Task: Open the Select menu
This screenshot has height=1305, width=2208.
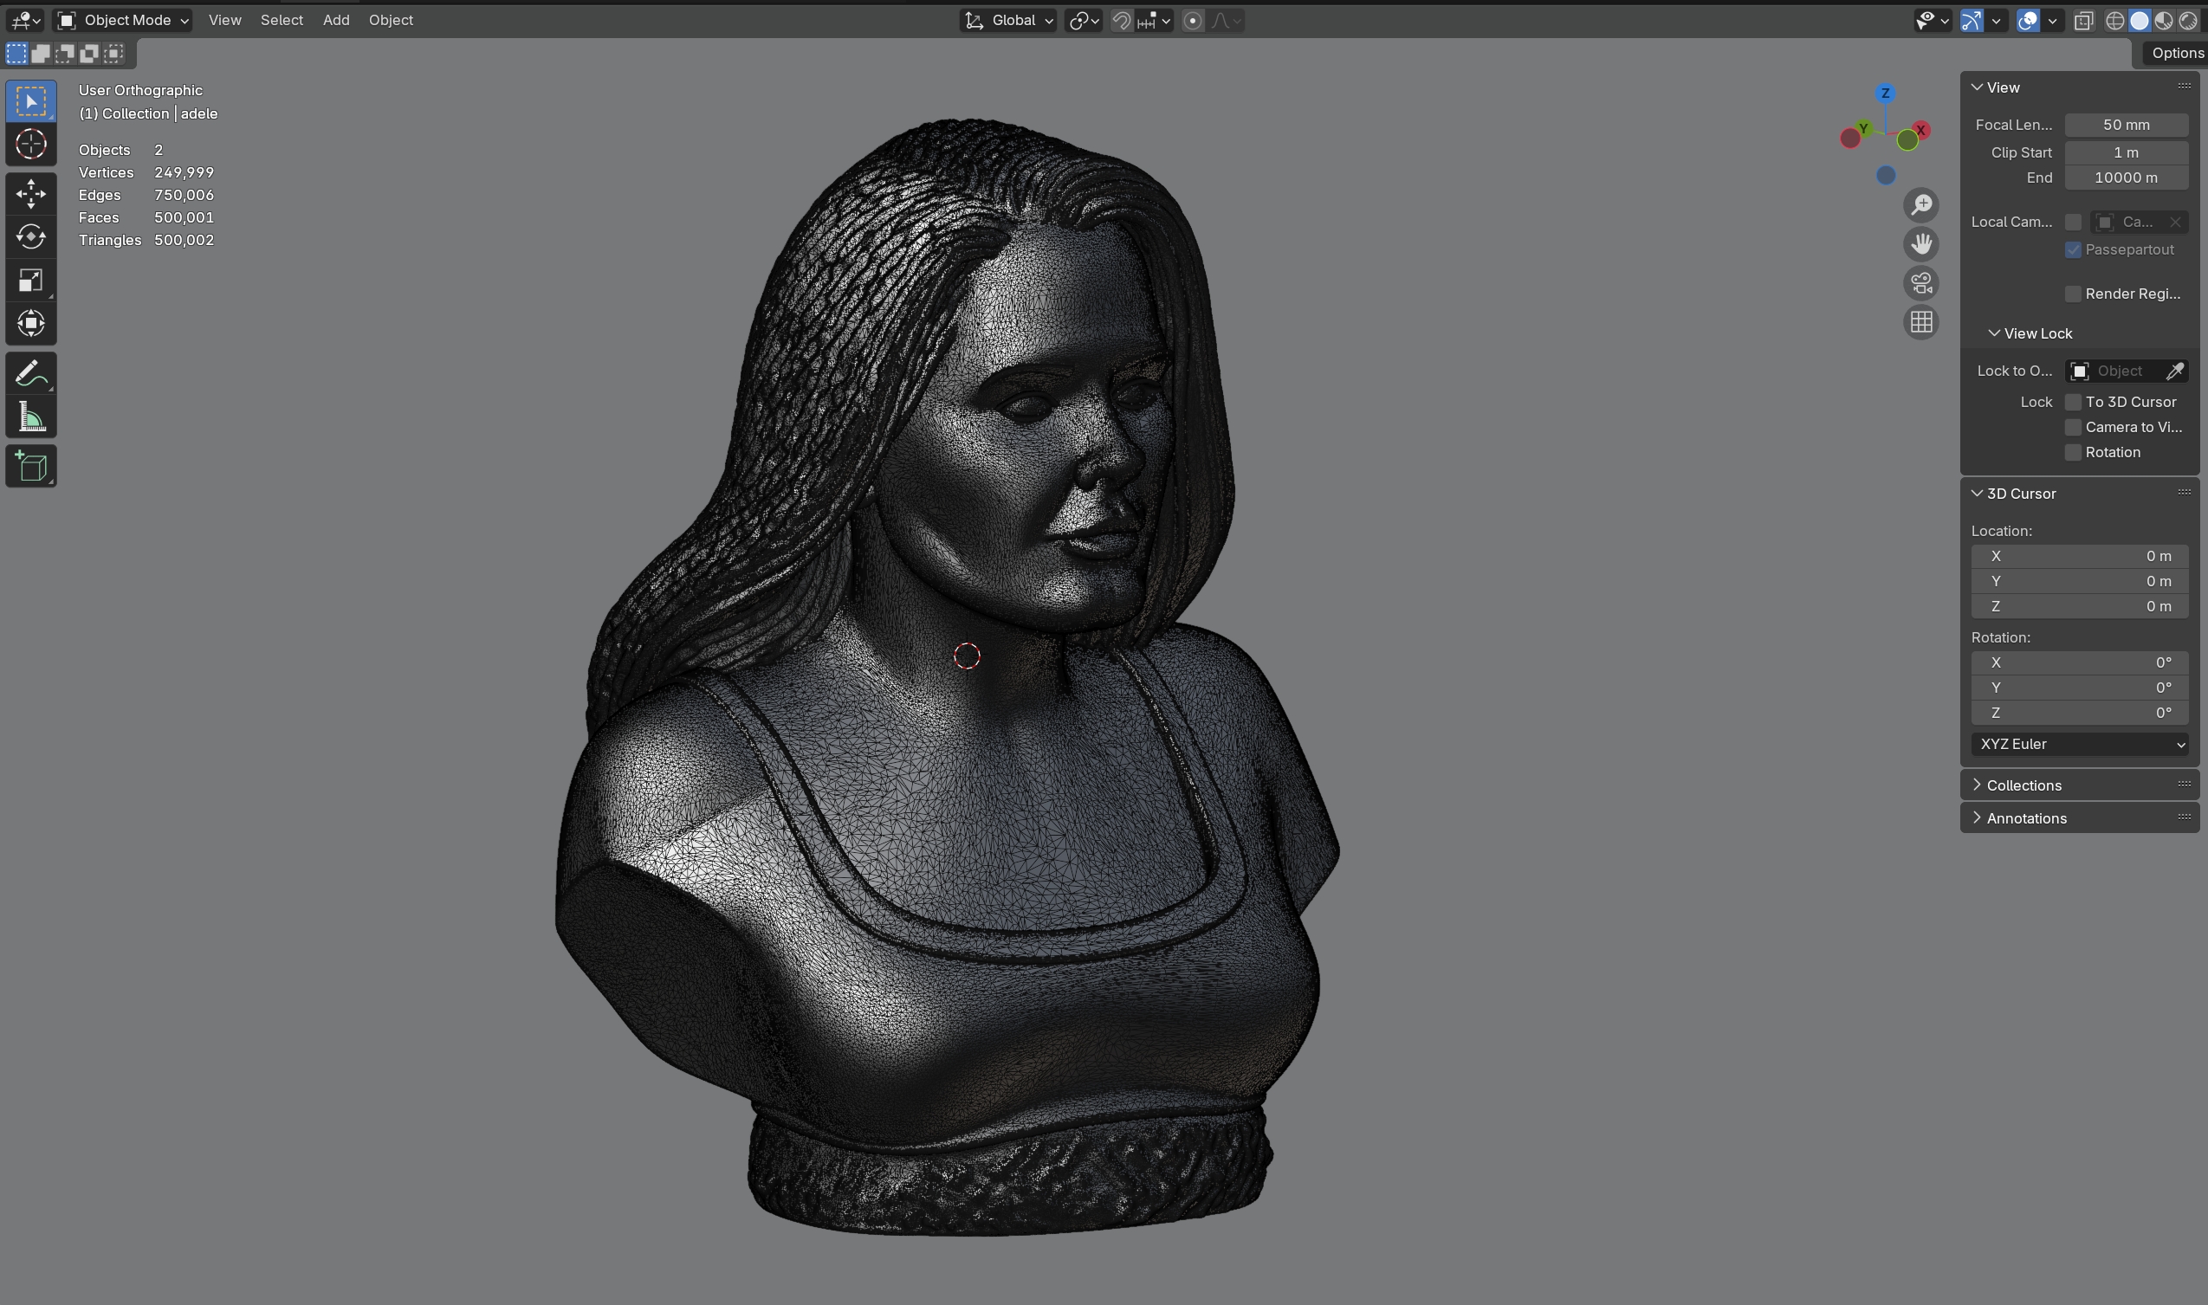Action: 282,20
